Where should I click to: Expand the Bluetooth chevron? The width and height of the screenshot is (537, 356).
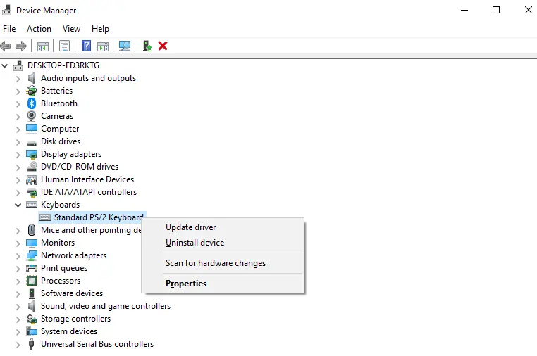(x=18, y=104)
